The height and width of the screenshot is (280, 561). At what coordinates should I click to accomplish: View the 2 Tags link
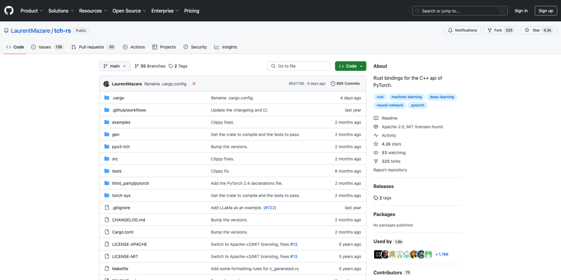178,66
